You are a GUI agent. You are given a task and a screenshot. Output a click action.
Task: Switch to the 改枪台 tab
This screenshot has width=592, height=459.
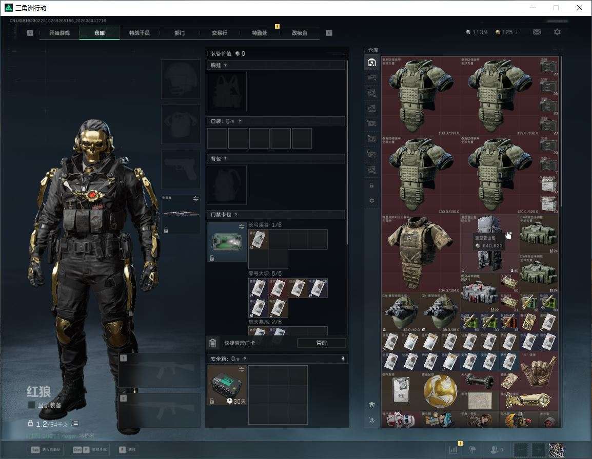(x=300, y=33)
